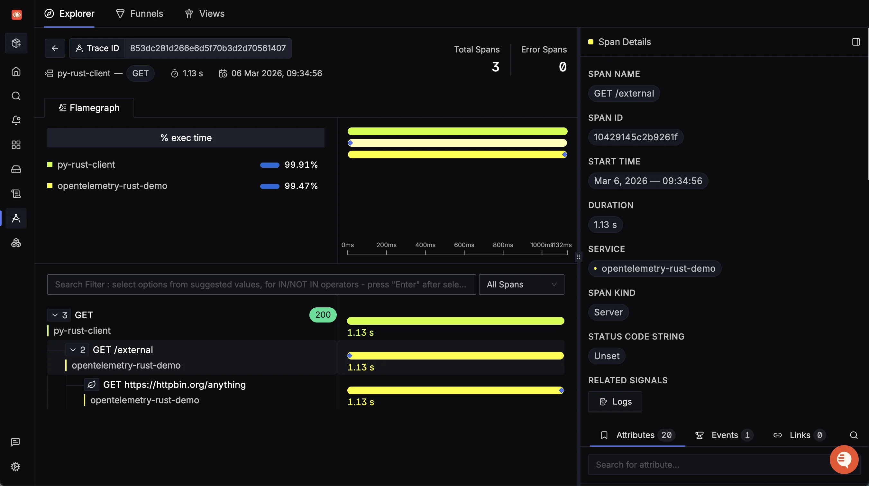Click the py-rust-client color swatch in the legend
This screenshot has height=486, width=869.
point(50,165)
